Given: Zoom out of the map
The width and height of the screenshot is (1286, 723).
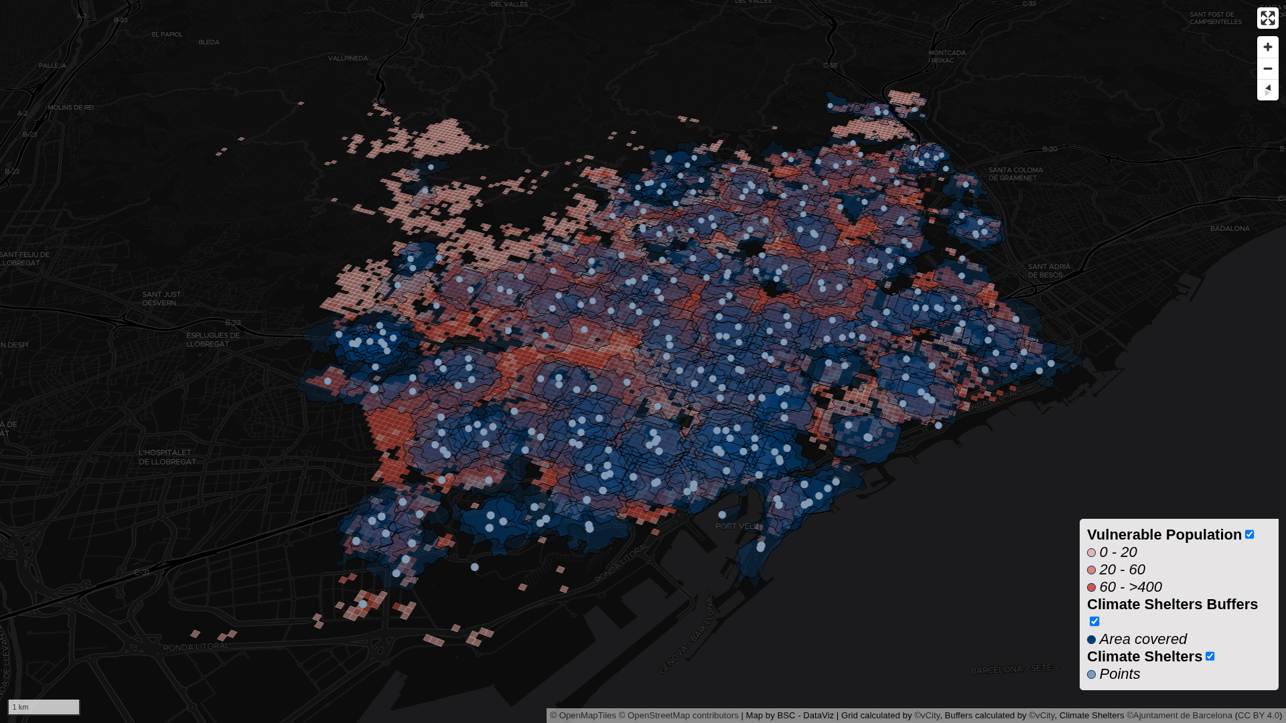Looking at the screenshot, I should coord(1267,68).
